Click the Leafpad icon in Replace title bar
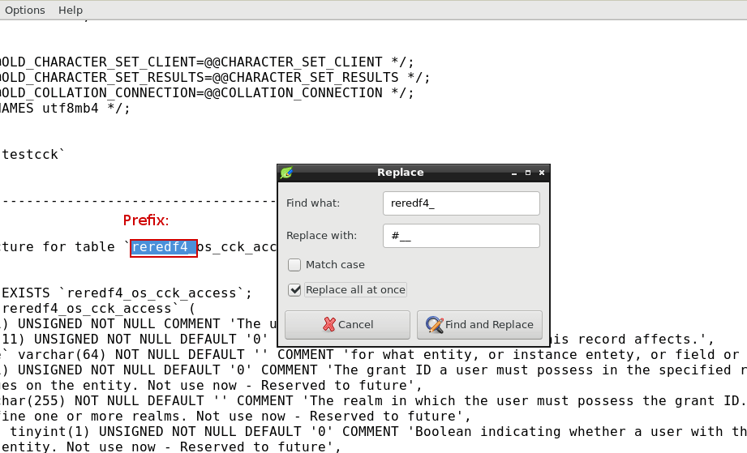This screenshot has width=747, height=453. point(285,173)
